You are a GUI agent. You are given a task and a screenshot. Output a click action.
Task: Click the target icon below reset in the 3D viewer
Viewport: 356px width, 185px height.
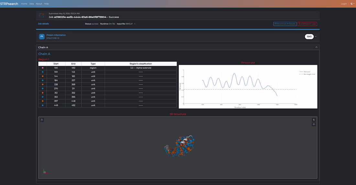pyautogui.click(x=314, y=124)
